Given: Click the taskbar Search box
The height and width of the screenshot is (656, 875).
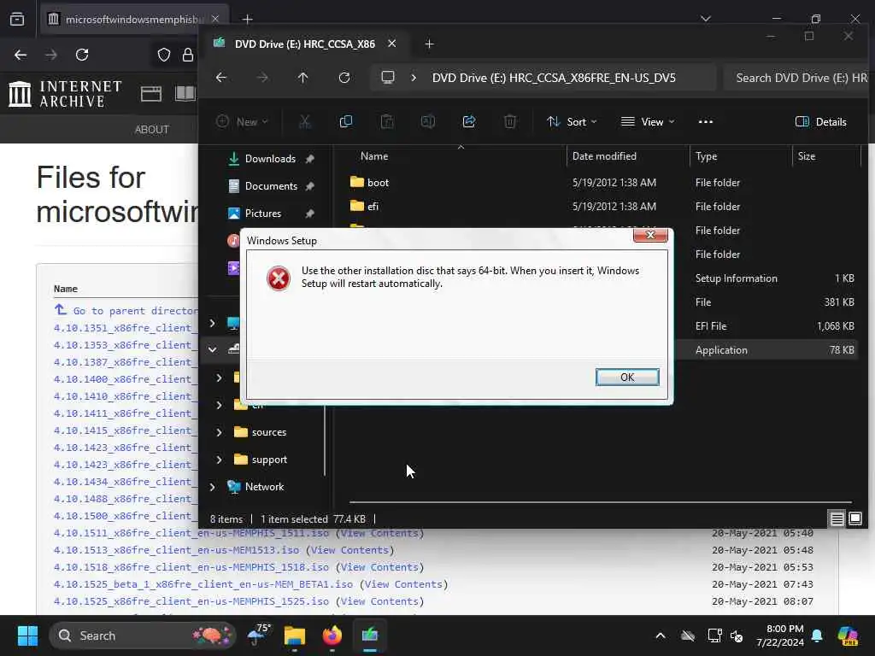Looking at the screenshot, I should point(142,635).
